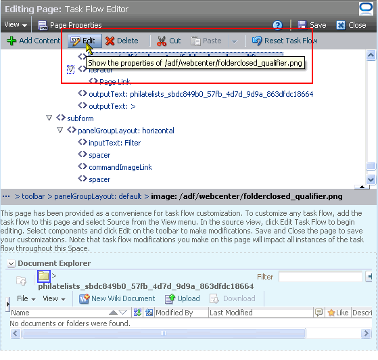Click the comments column icon
Viewport: 378px width, 360px height.
pyautogui.click(x=318, y=313)
